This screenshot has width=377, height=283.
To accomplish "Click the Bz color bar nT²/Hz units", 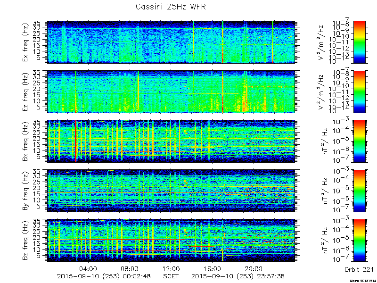I will point(325,241).
